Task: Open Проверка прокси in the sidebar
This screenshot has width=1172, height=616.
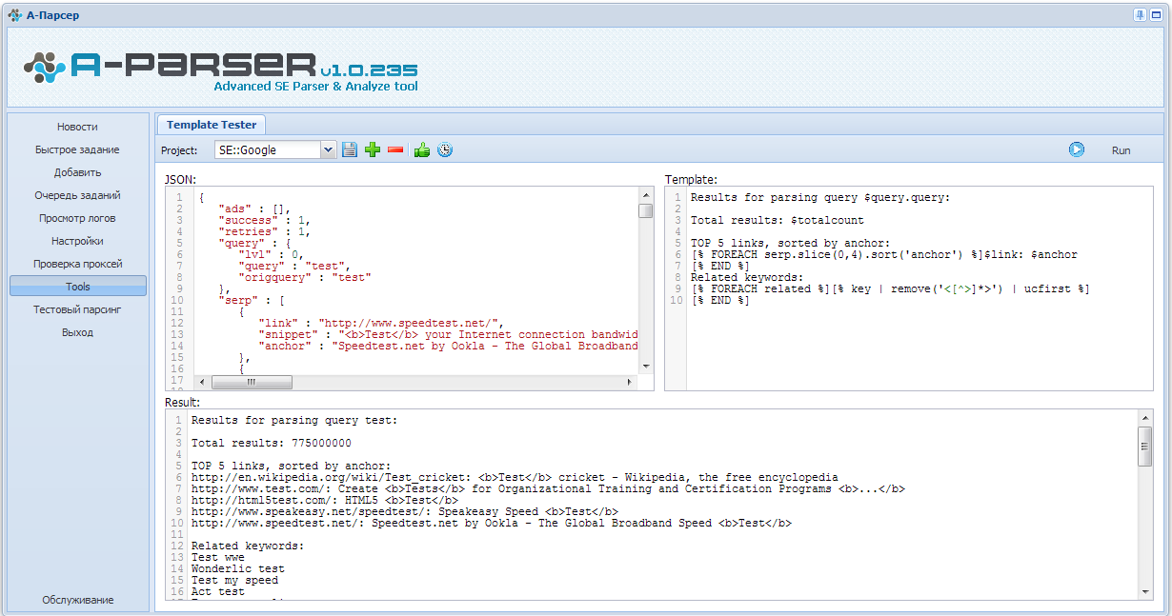Action: (x=77, y=264)
